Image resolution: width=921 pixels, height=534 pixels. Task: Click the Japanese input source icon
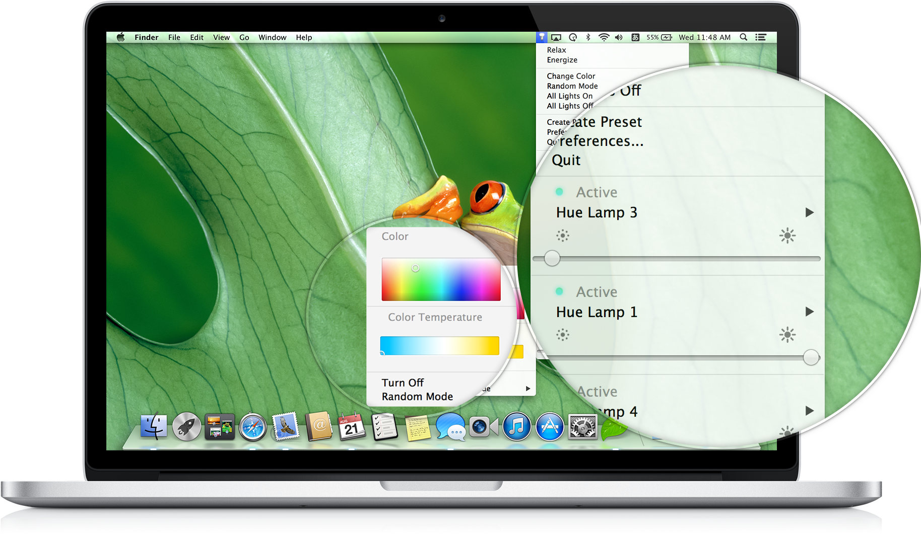pos(635,37)
